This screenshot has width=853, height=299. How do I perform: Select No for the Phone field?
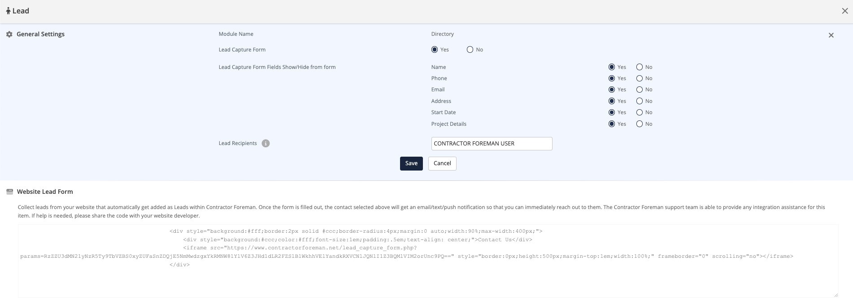640,78
